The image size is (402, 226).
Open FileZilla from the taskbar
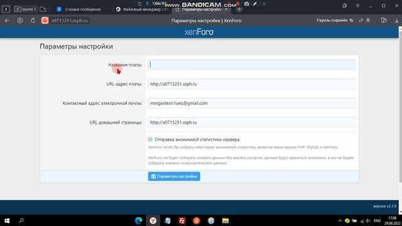(x=182, y=220)
